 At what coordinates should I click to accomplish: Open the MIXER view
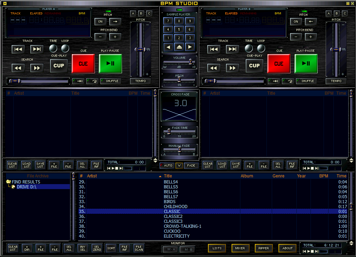tap(240, 248)
